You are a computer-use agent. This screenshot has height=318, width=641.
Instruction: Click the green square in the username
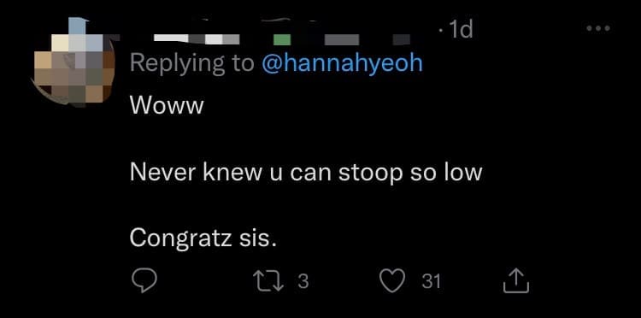pyautogui.click(x=282, y=39)
